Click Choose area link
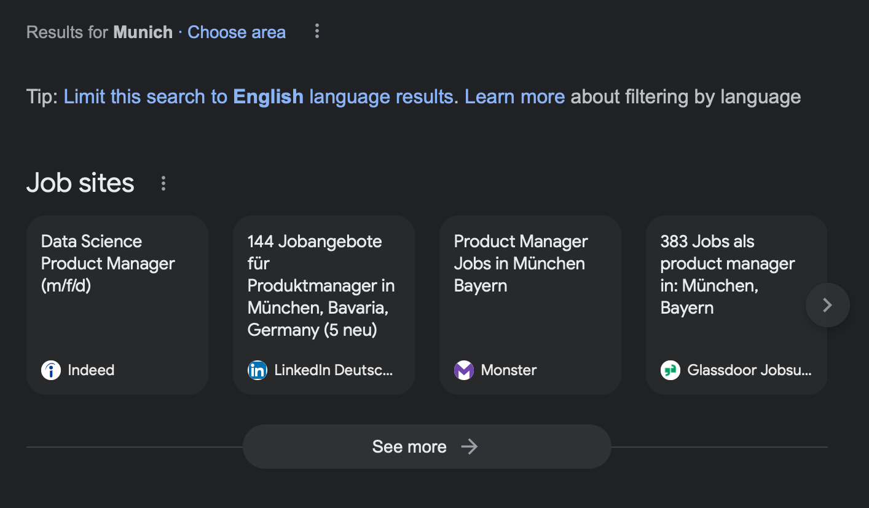The width and height of the screenshot is (869, 508). point(237,33)
